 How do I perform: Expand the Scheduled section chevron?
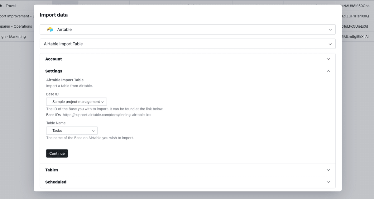(328, 182)
